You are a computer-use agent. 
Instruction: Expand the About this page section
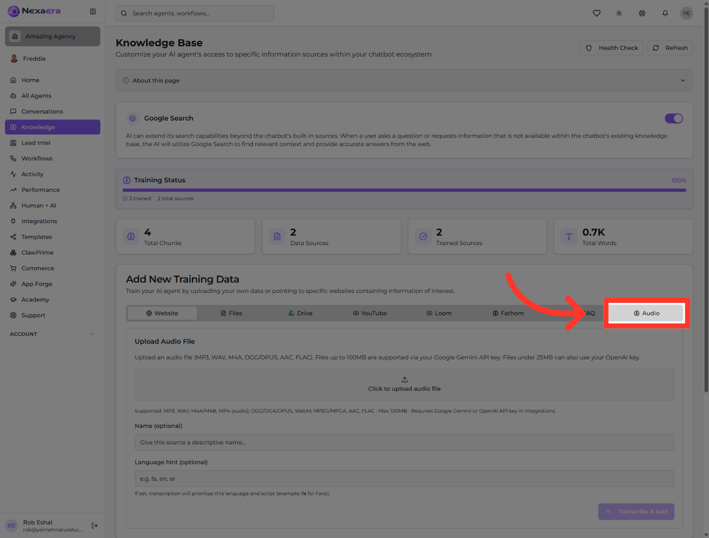(404, 81)
